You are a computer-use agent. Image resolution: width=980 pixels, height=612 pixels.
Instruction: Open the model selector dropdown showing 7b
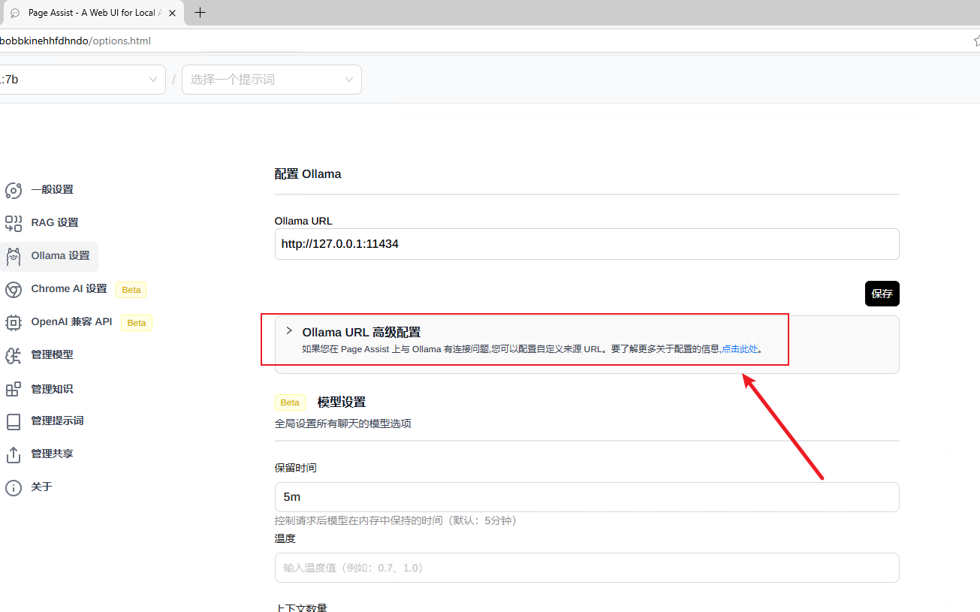coord(83,80)
